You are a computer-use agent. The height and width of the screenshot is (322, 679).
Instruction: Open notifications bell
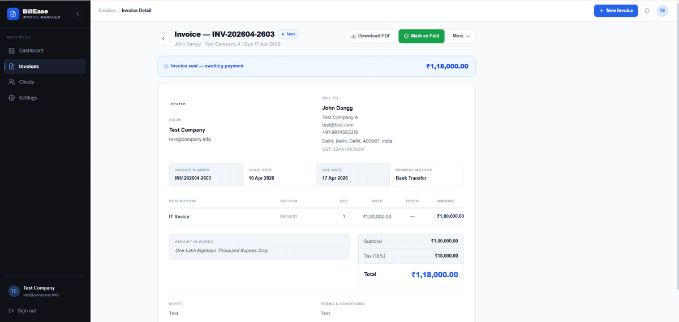(x=647, y=11)
